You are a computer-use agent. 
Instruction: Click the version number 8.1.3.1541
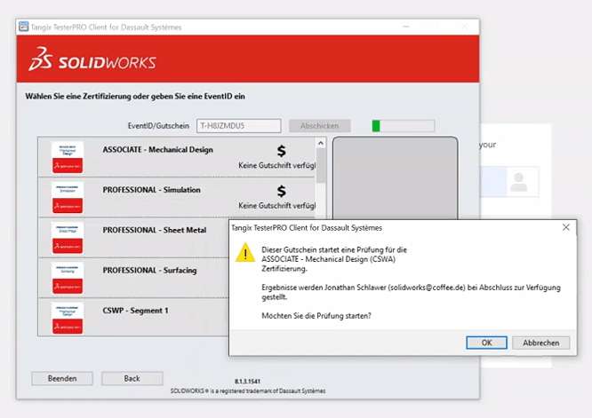pyautogui.click(x=247, y=382)
